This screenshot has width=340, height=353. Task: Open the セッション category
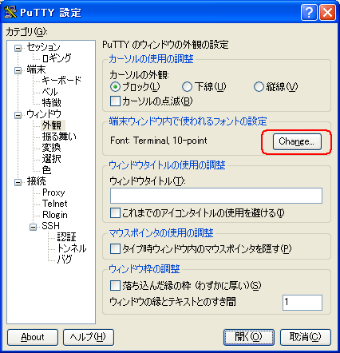click(x=44, y=47)
